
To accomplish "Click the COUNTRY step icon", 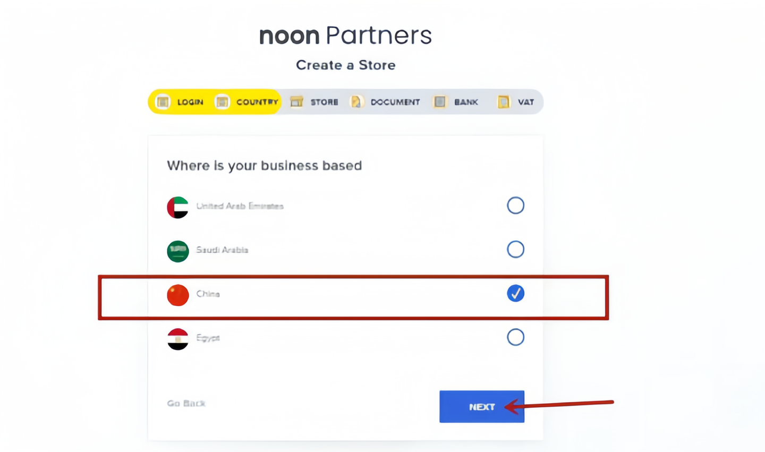I will (x=222, y=101).
